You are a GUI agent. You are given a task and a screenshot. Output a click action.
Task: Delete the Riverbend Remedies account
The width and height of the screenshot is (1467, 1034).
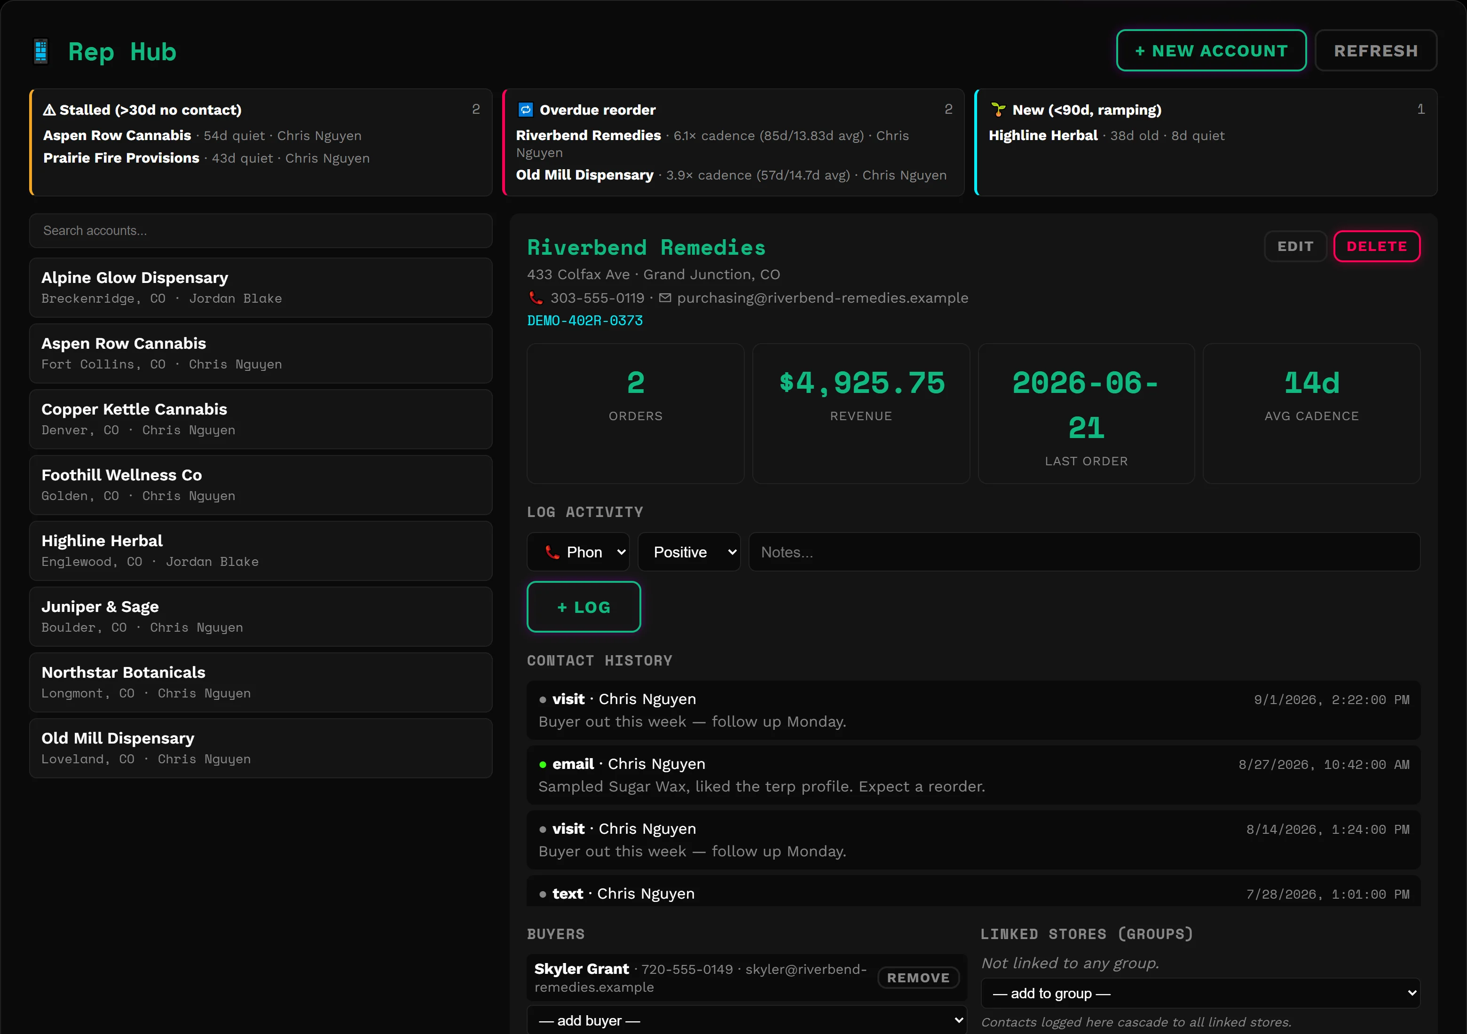[1377, 247]
